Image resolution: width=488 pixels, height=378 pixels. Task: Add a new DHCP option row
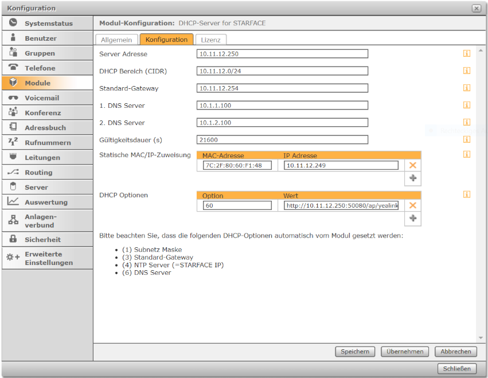pos(413,218)
